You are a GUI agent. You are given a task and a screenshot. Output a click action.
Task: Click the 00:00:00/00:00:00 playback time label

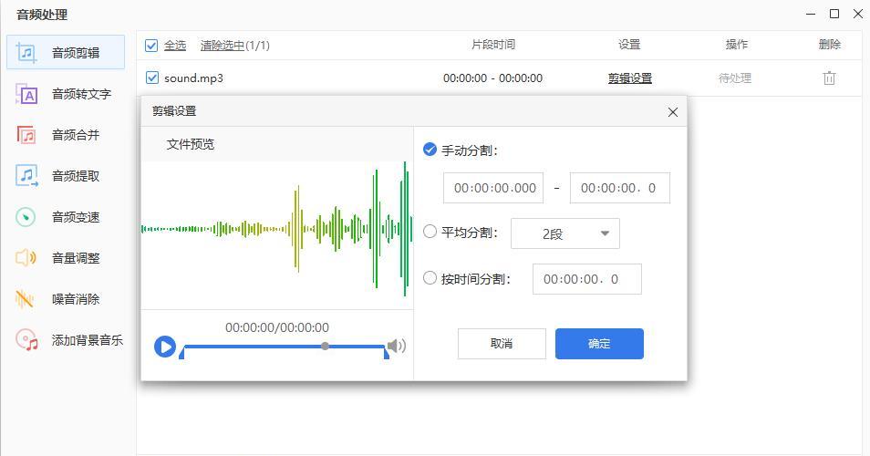(277, 327)
